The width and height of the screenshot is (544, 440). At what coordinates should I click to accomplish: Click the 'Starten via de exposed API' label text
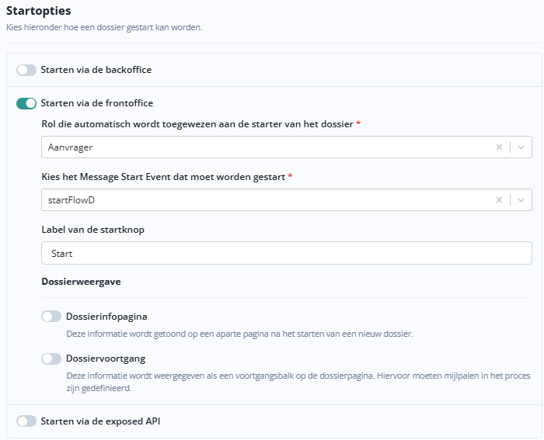tap(100, 421)
